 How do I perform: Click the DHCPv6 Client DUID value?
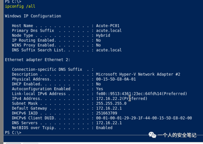pyautogui.click(x=144, y=118)
